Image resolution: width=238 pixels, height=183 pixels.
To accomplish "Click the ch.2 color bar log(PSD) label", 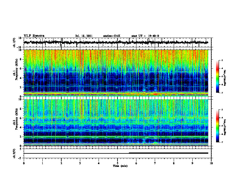I will click(x=225, y=126).
